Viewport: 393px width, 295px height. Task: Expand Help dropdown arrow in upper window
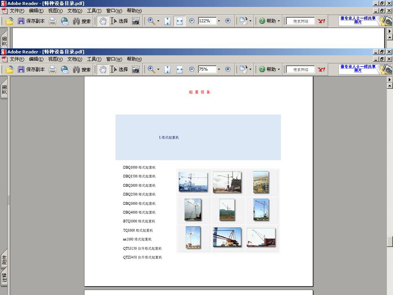[x=279, y=21]
